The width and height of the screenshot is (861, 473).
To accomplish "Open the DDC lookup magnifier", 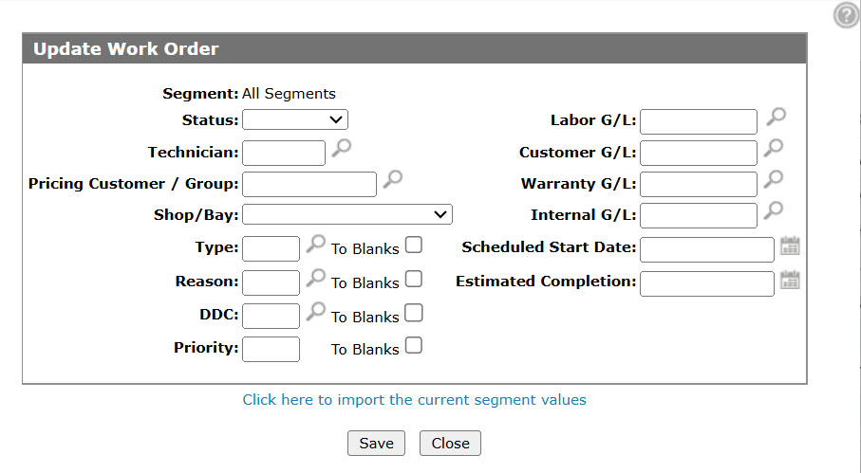I will 315,311.
